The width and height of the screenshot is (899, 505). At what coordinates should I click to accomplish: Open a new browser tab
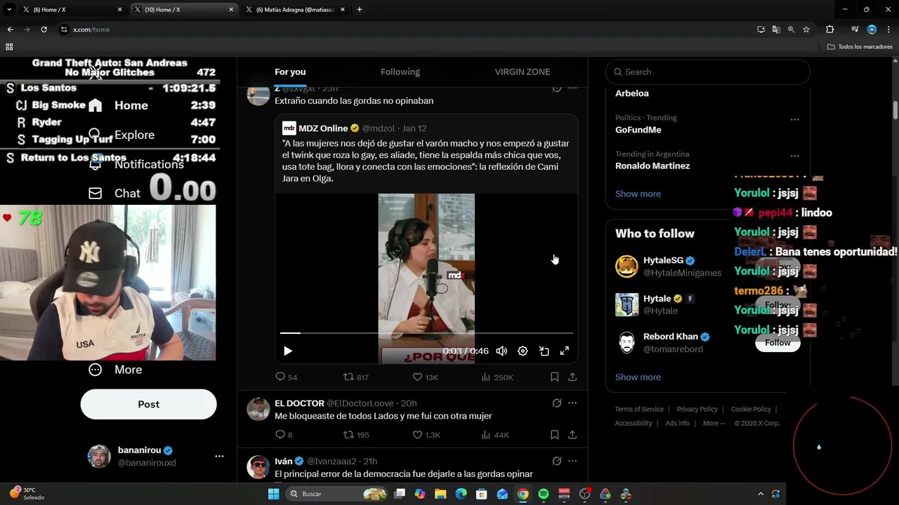click(x=360, y=10)
